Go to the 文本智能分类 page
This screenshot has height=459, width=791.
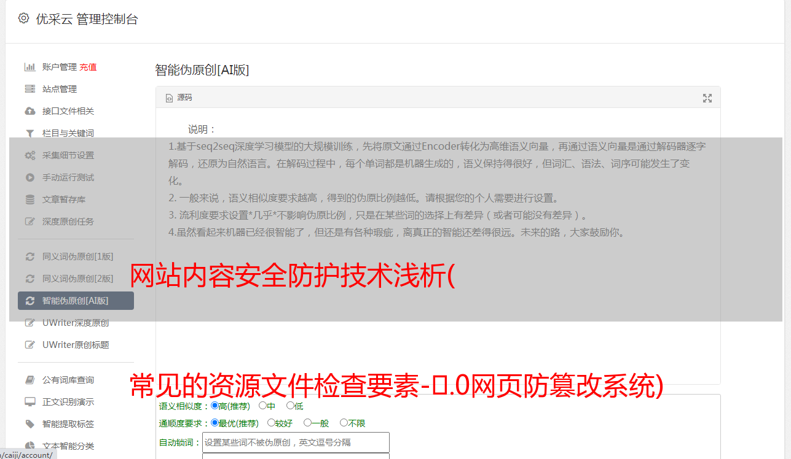68,446
